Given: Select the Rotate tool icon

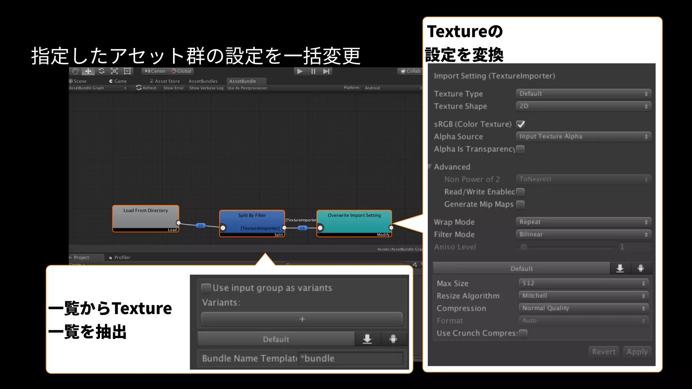Looking at the screenshot, I should coord(101,71).
